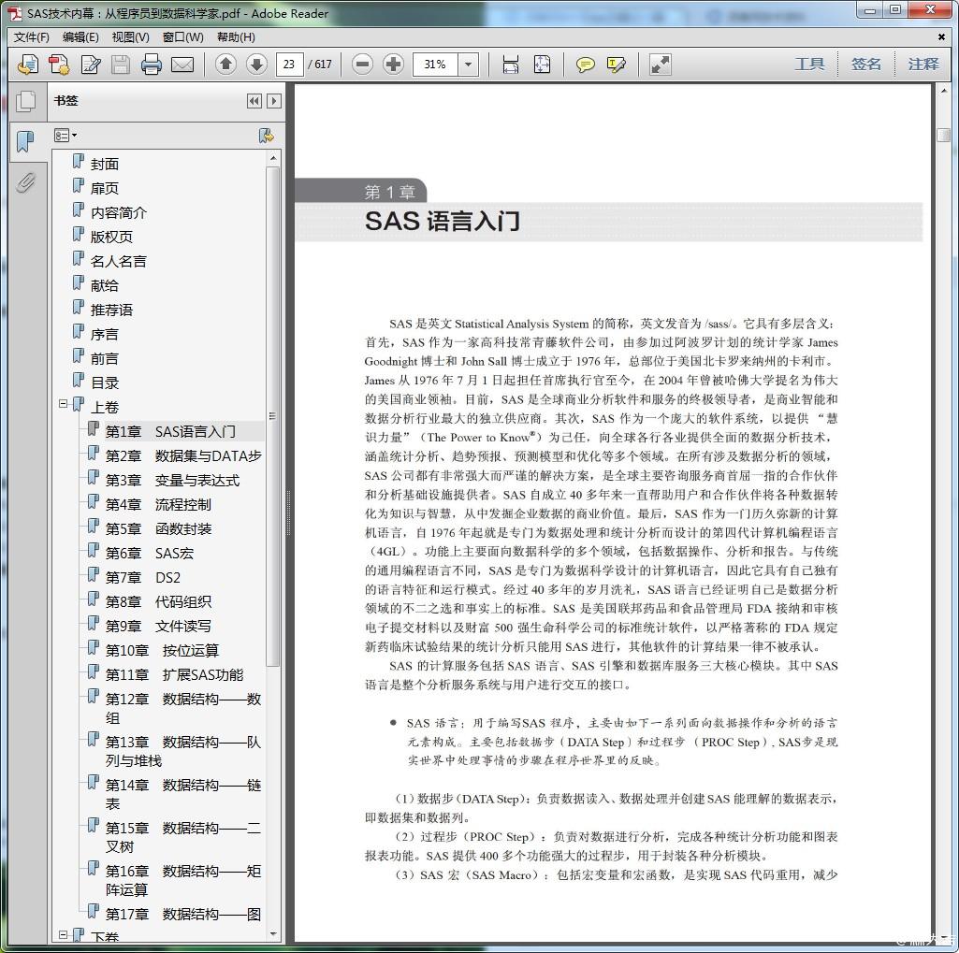
Task: Click the zoom out minus button
Action: [x=363, y=65]
